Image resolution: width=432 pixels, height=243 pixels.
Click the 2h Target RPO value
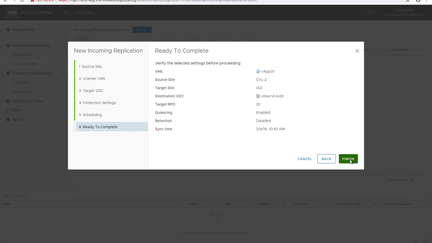pos(258,104)
